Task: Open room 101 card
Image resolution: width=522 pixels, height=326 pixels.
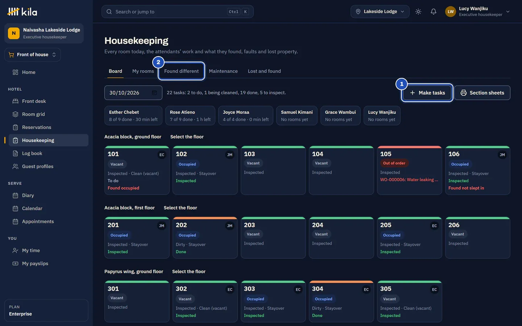Action: click(137, 170)
